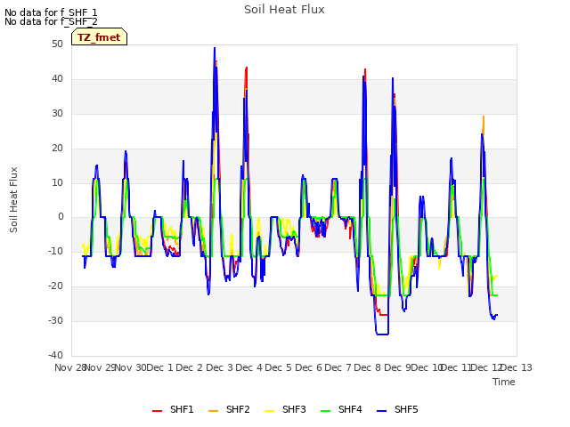Click the Soil Heat Flux chart title
Image resolution: width=570 pixels, height=427 pixels.
coord(284,10)
